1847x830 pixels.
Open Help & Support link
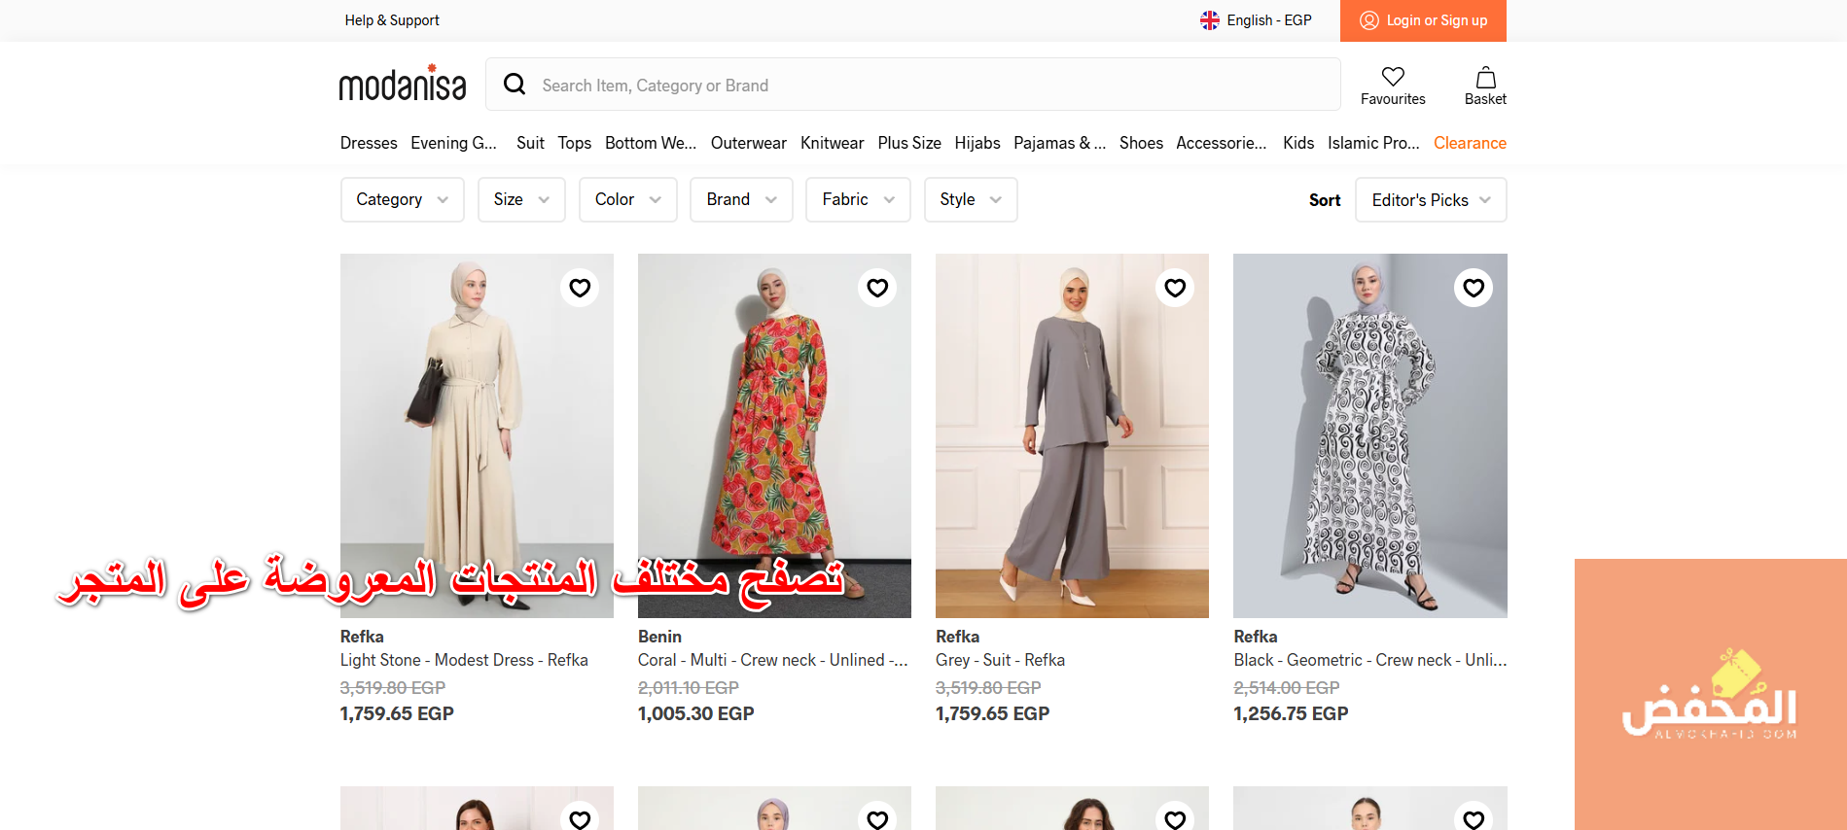pyautogui.click(x=392, y=20)
